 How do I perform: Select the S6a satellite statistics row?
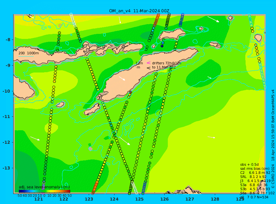(257, 193)
